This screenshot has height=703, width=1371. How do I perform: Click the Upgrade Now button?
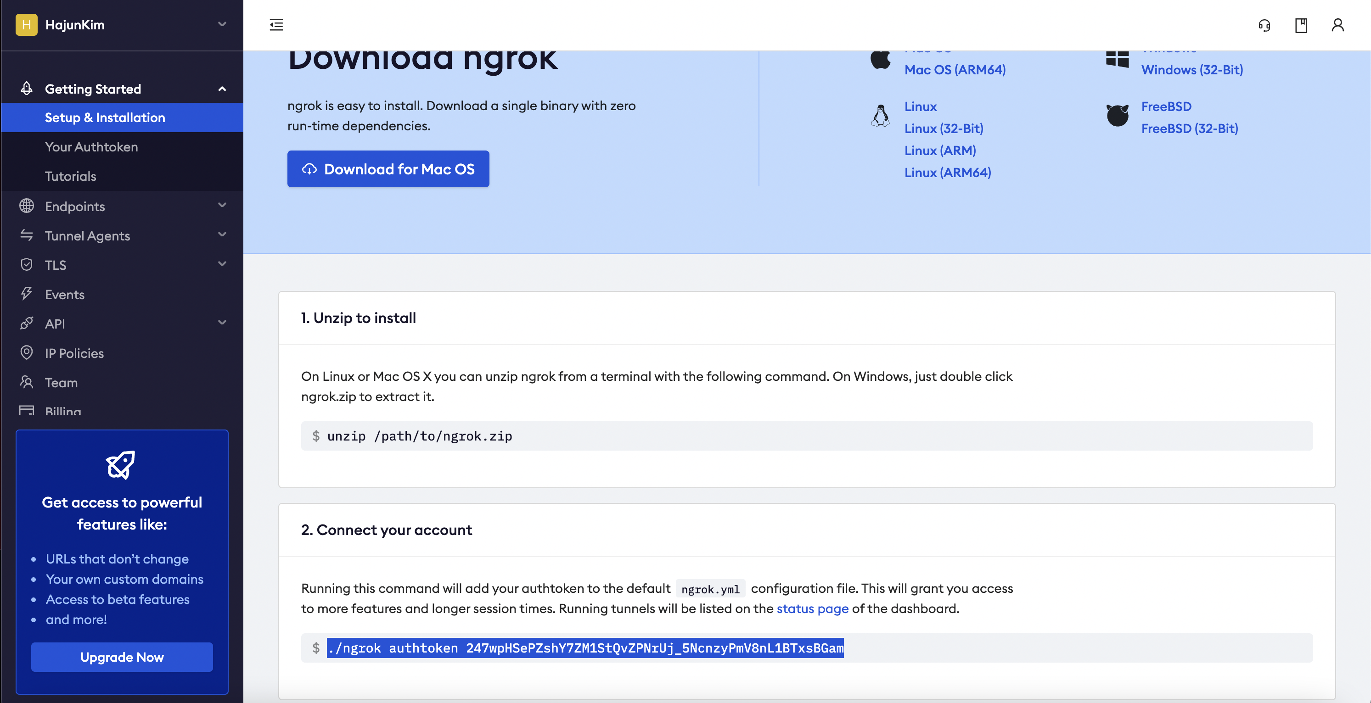click(x=122, y=657)
